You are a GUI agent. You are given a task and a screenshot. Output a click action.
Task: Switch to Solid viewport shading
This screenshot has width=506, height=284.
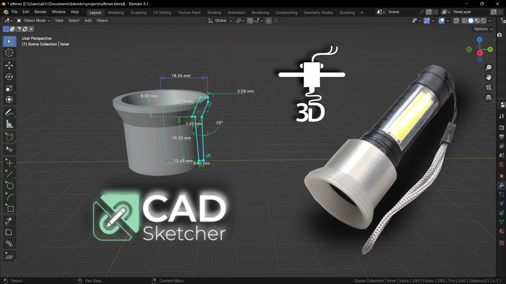click(x=471, y=21)
